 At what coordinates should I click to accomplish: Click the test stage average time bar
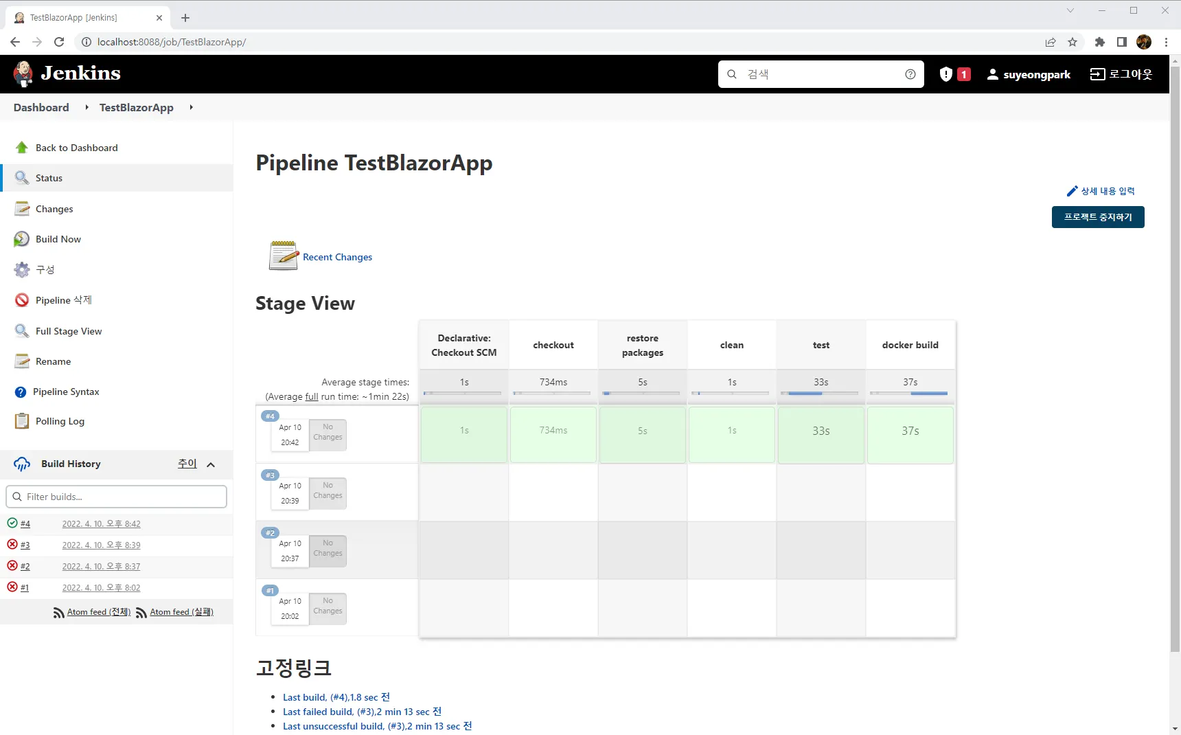point(821,393)
